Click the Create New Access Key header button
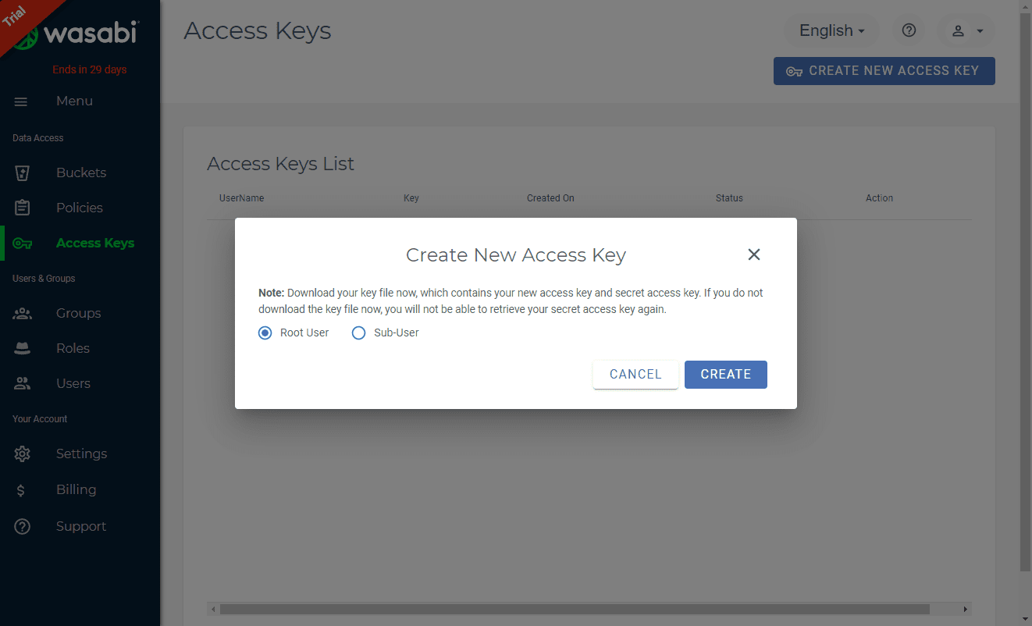The height and width of the screenshot is (626, 1032). [x=884, y=70]
